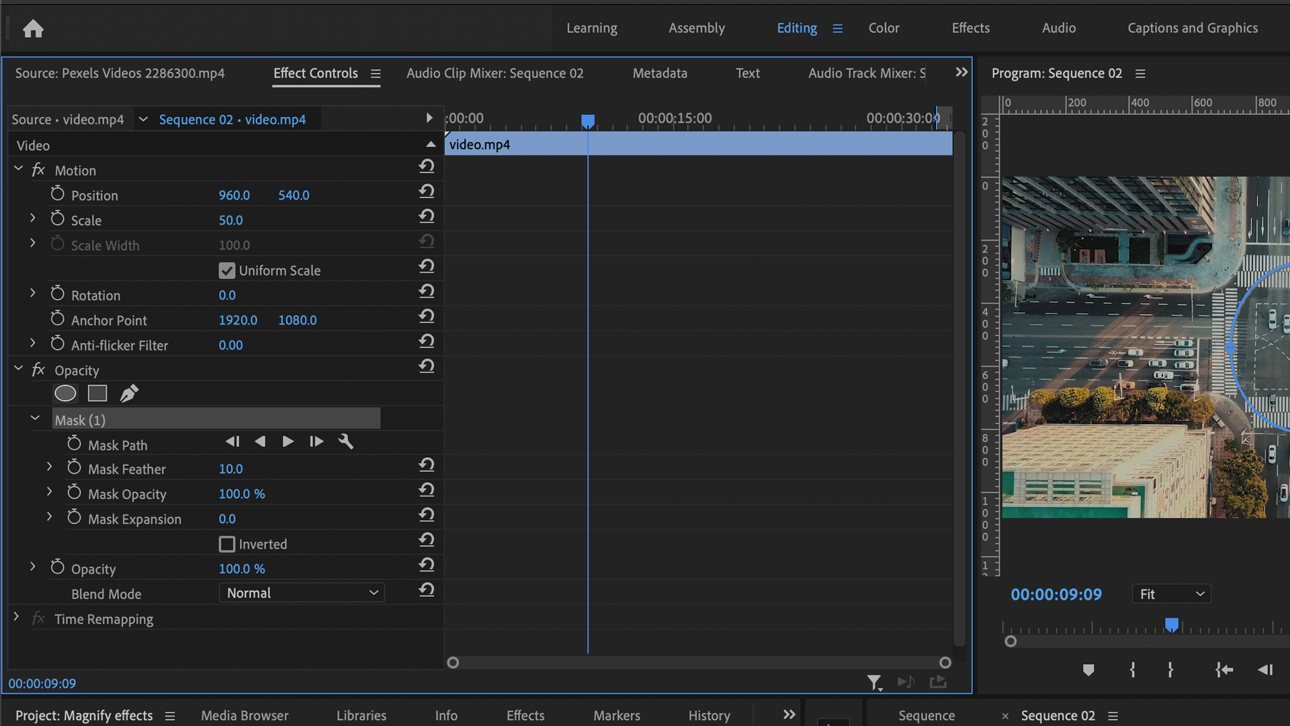This screenshot has width=1290, height=726.
Task: Create an ellipse mask on Opacity
Action: [65, 393]
